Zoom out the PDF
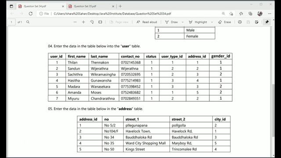This screenshot has width=281, height=158. click(75, 22)
